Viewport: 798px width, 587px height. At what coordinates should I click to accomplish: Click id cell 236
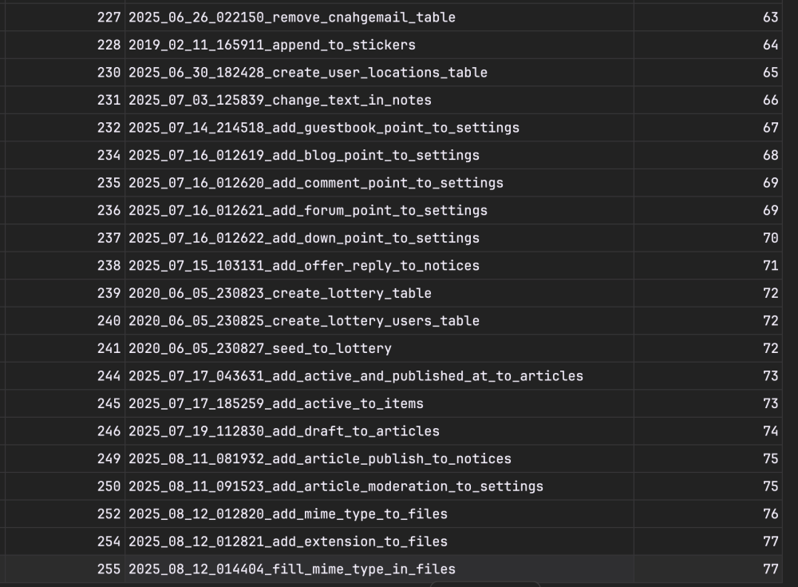click(x=109, y=210)
